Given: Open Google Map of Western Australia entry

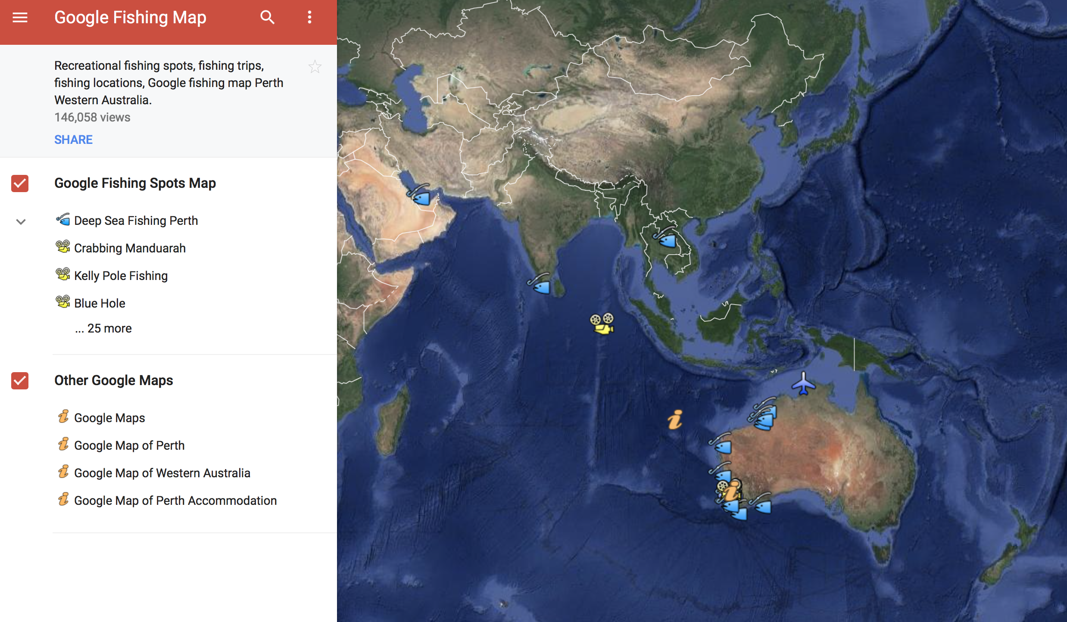Looking at the screenshot, I should coord(162,473).
